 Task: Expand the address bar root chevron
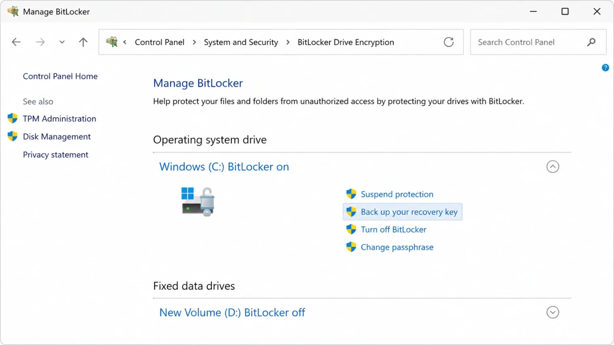pyautogui.click(x=125, y=42)
